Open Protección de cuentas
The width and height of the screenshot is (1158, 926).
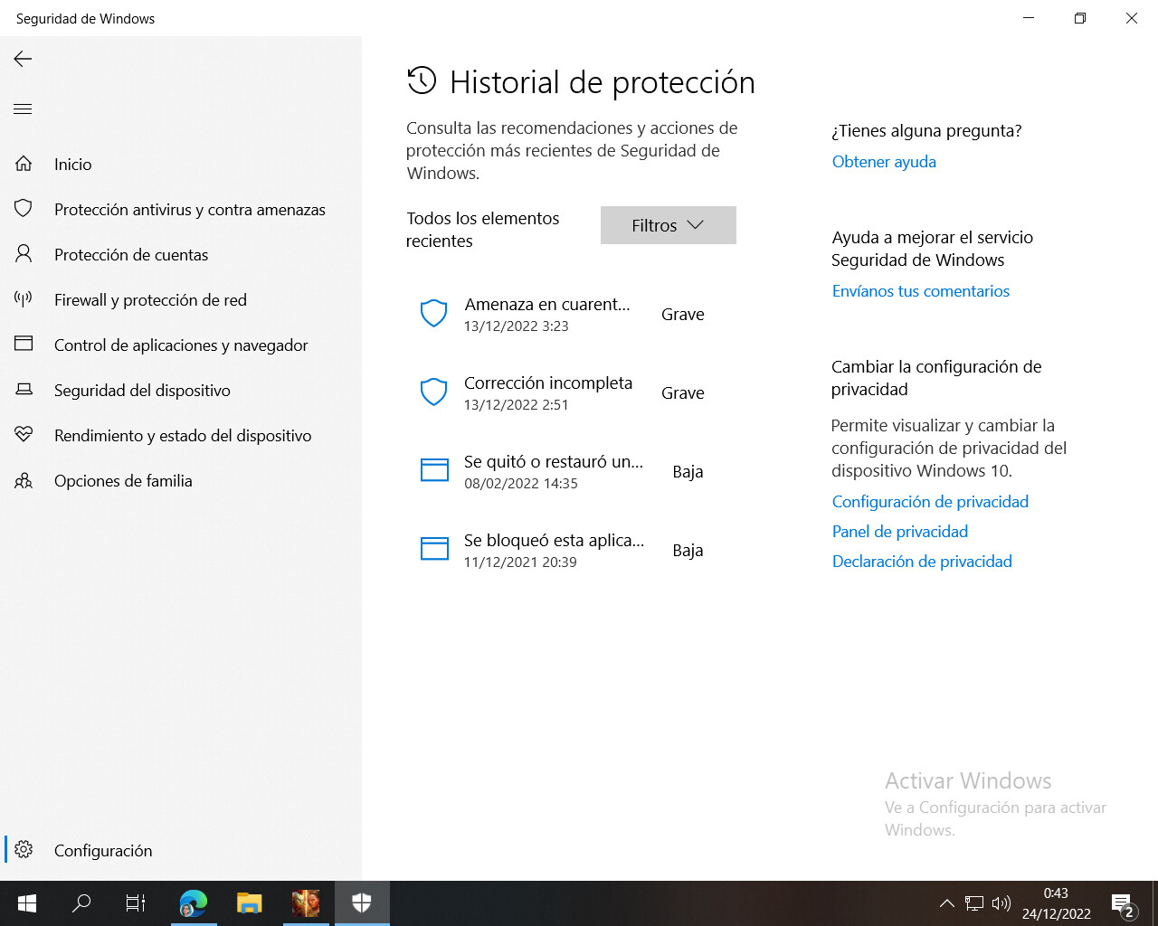[x=181, y=254]
